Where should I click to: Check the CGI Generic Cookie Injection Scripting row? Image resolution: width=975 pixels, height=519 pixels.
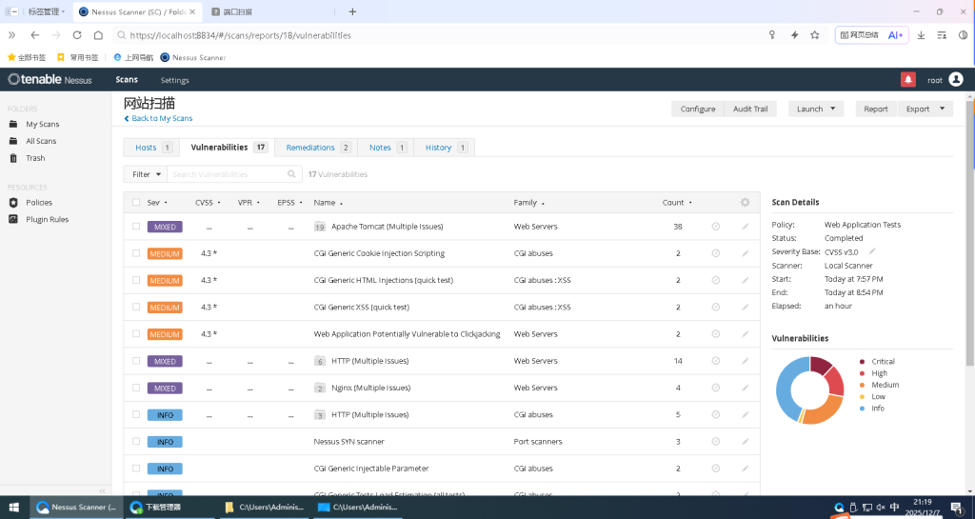[x=136, y=254]
